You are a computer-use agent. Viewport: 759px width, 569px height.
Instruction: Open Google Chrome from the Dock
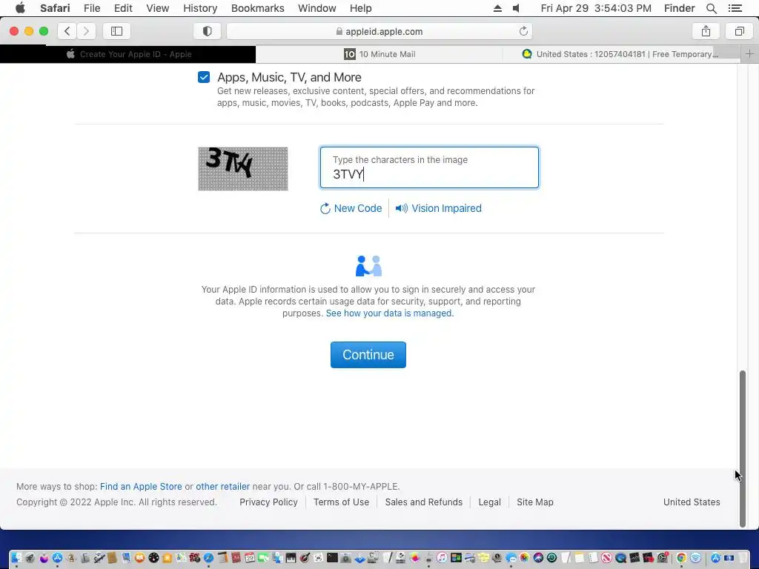click(x=681, y=557)
